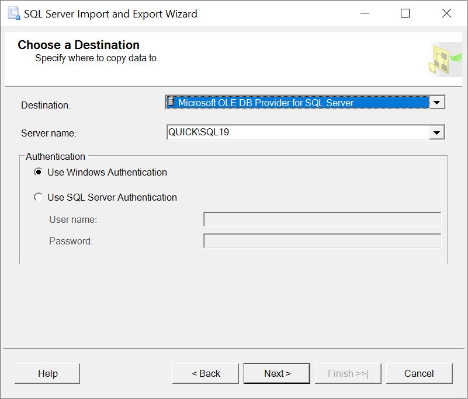Click the Help button
The height and width of the screenshot is (399, 468).
(x=47, y=373)
